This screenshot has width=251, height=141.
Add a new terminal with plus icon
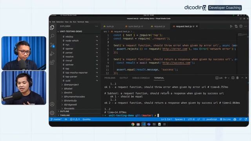226,78
